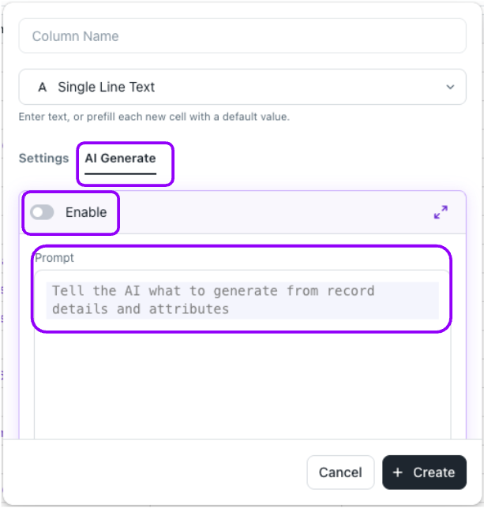This screenshot has width=484, height=508.
Task: Select the AI Generate tab
Action: 120,159
